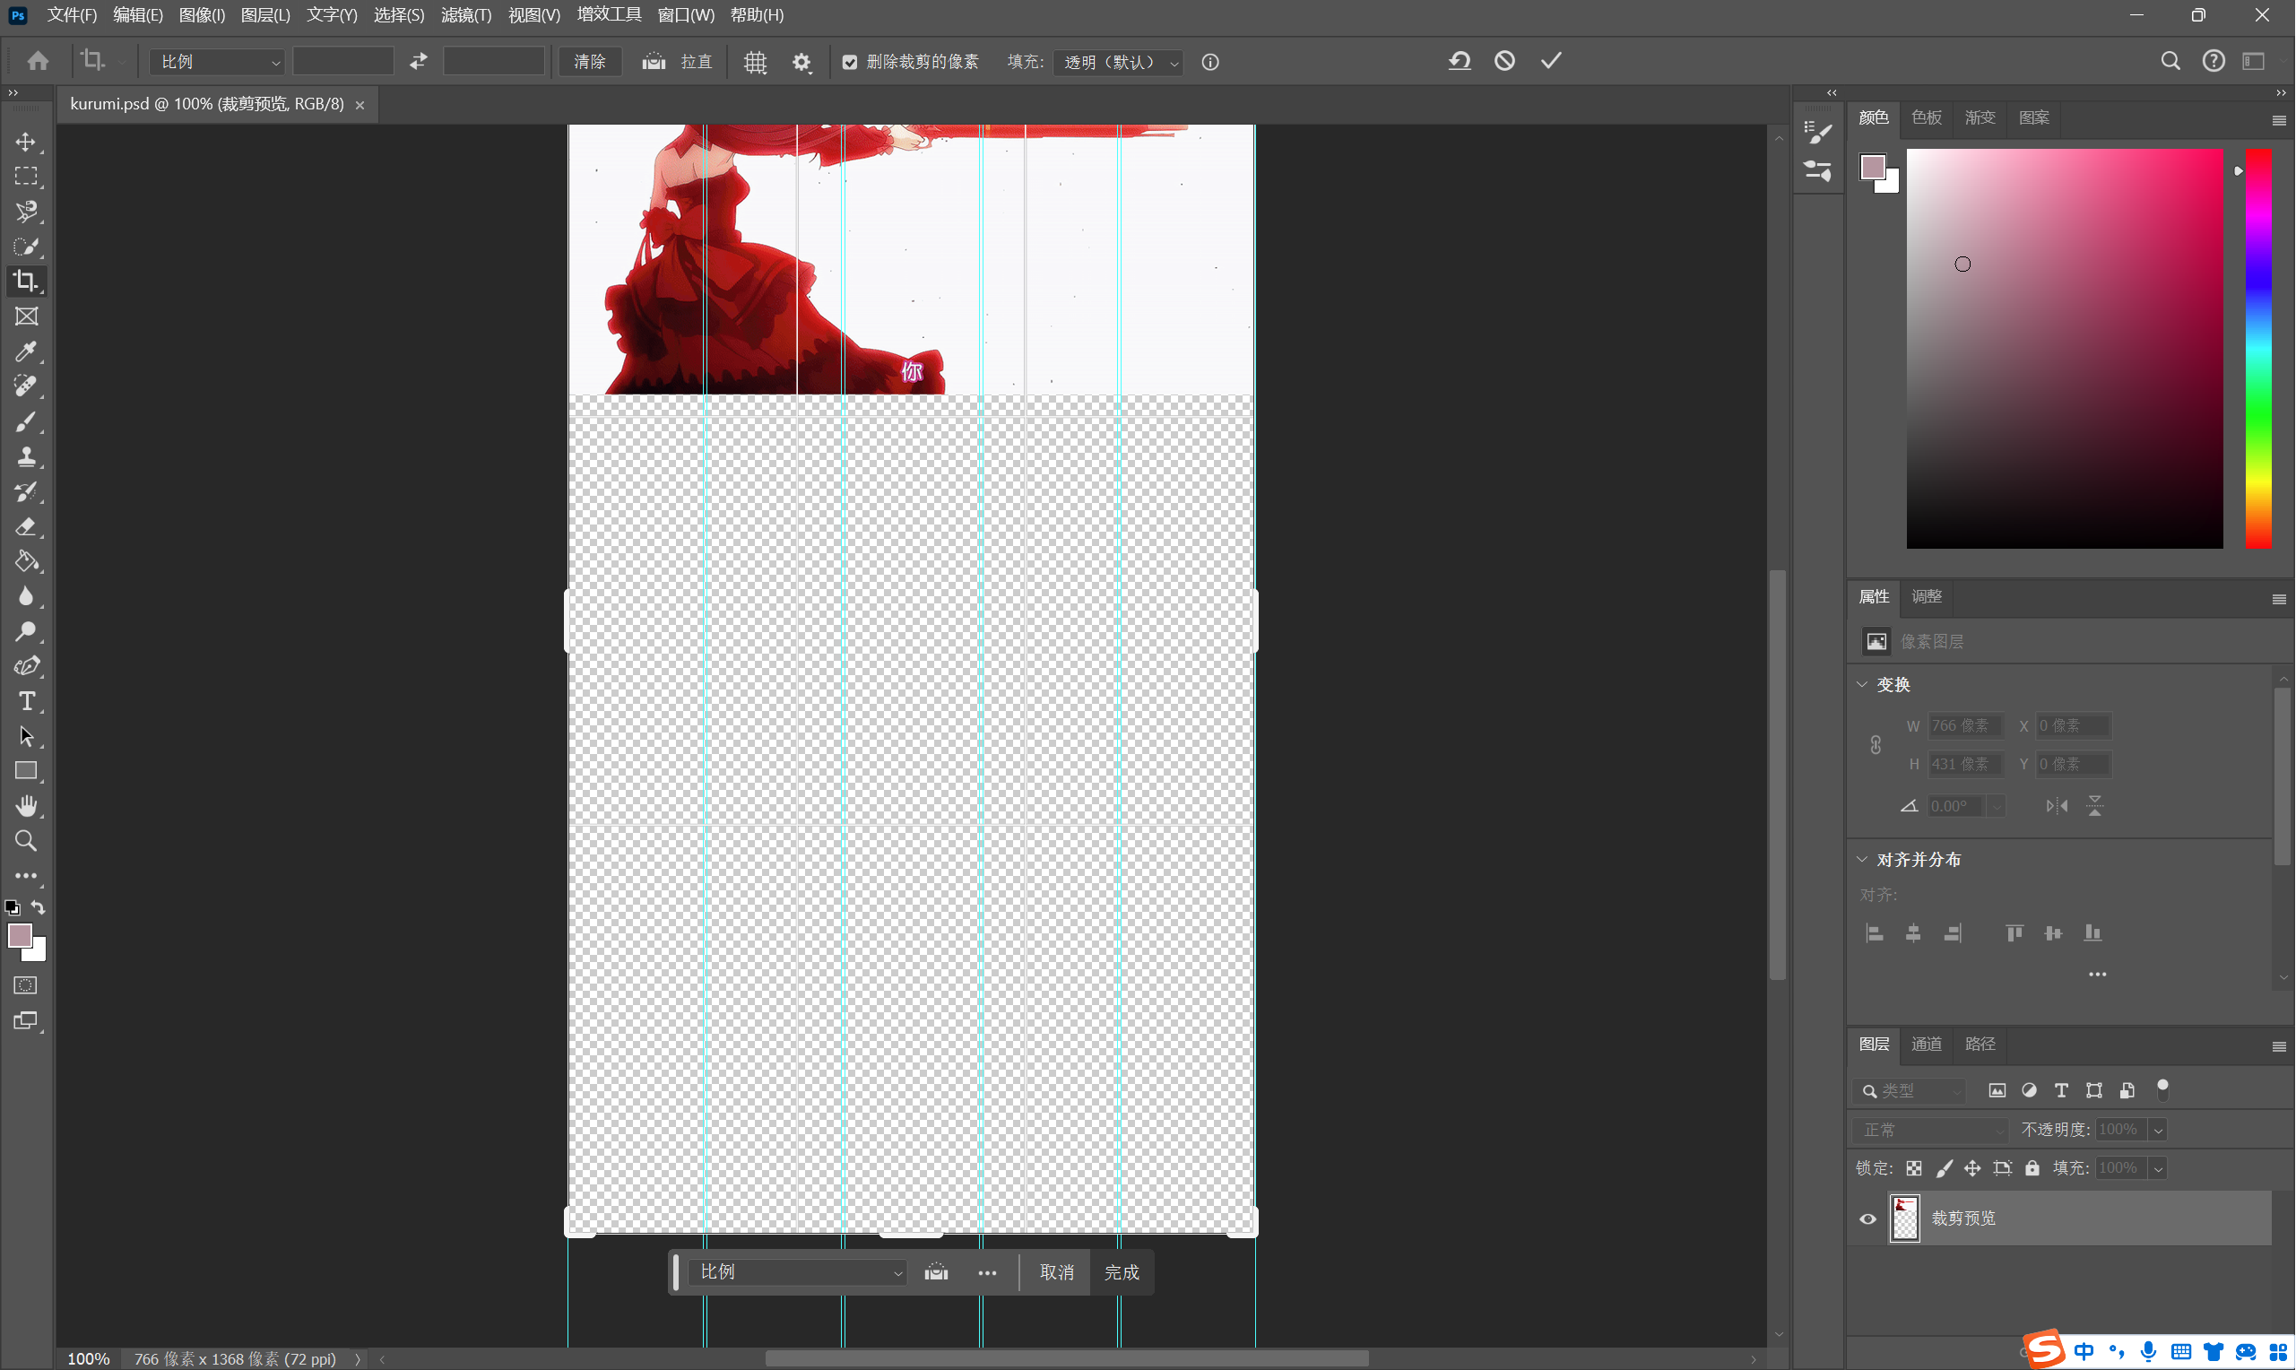Image resolution: width=2296 pixels, height=1370 pixels.
Task: Open the 文件(F) menu
Action: [72, 14]
